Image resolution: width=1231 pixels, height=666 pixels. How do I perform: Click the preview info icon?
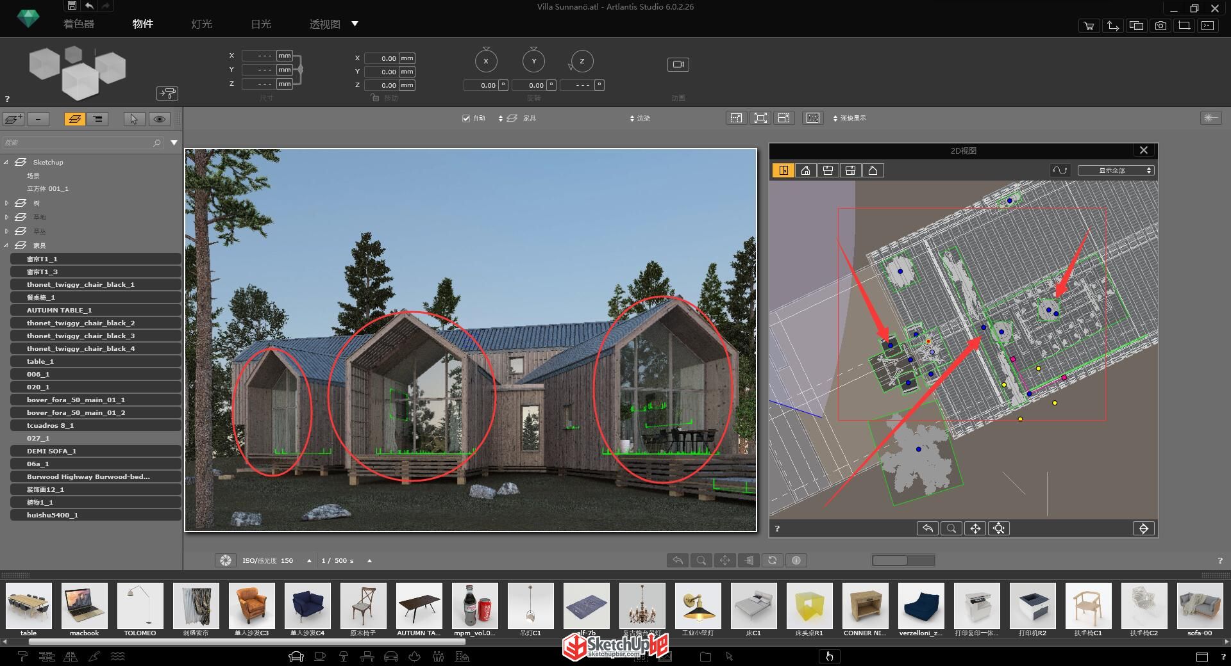796,560
